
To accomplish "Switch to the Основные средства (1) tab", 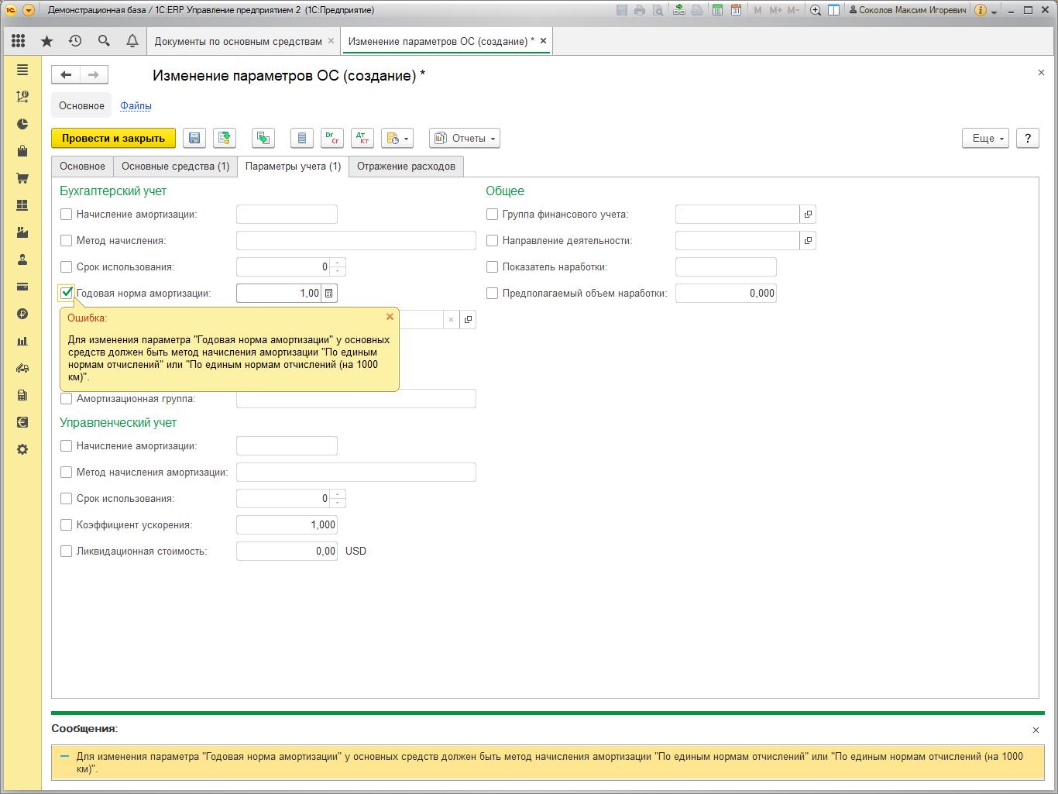I will [176, 167].
